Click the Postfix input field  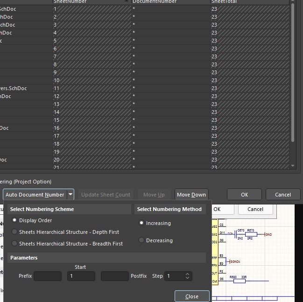[x=115, y=276]
